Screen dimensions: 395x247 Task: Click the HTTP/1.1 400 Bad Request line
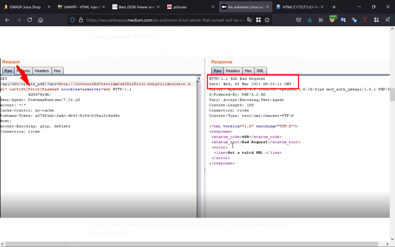coord(237,79)
